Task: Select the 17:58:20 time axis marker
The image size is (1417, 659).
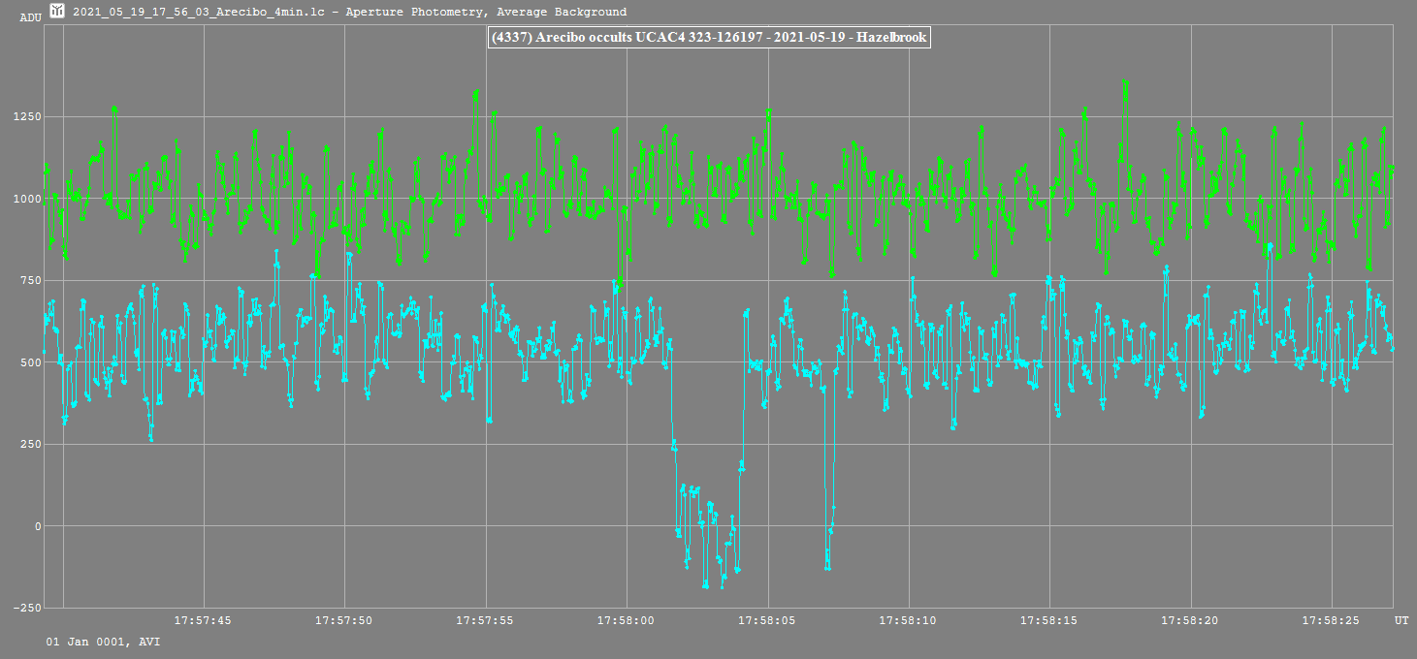Action: tap(1191, 619)
